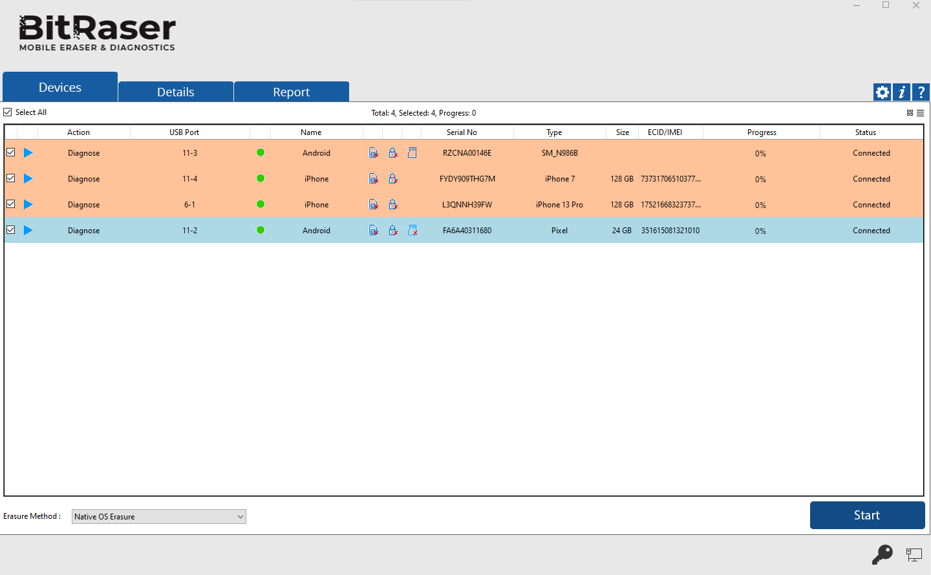The height and width of the screenshot is (575, 931).
Task: Sort by the Type column header
Action: tap(554, 132)
